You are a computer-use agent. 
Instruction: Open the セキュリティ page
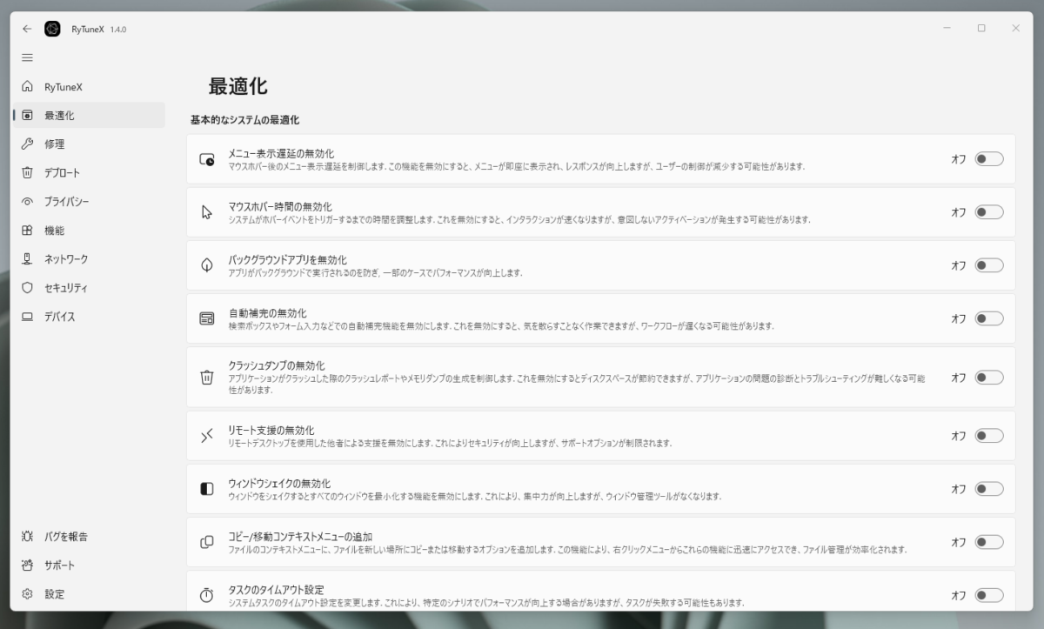89,288
